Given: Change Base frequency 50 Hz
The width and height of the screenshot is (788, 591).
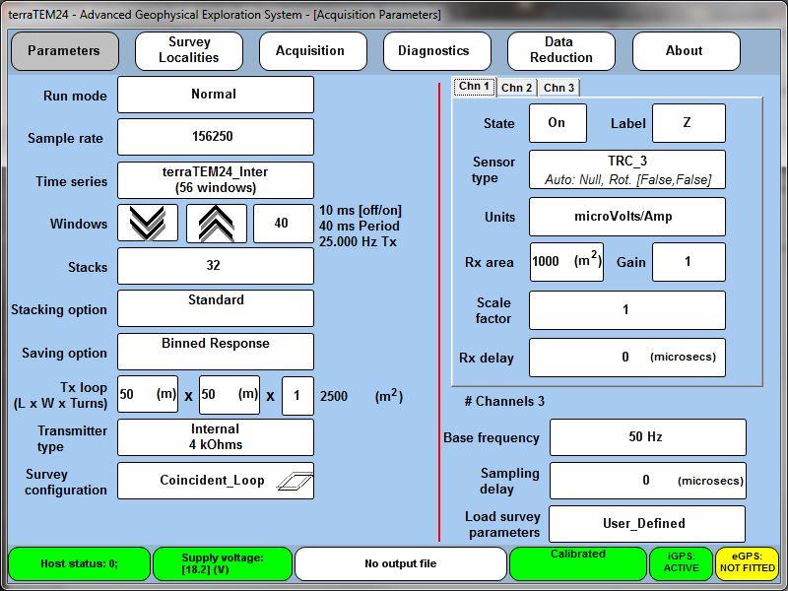Looking at the screenshot, I should [648, 437].
